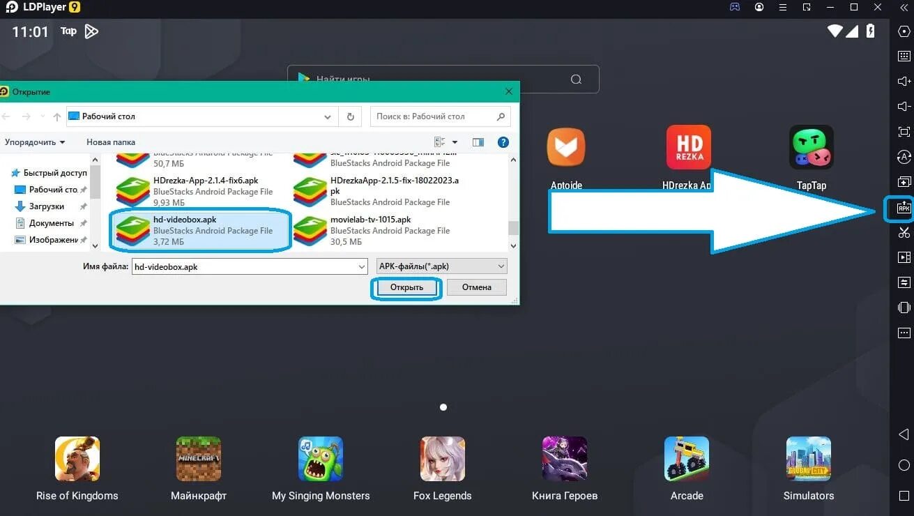Expand file name history dropdown

(361, 266)
